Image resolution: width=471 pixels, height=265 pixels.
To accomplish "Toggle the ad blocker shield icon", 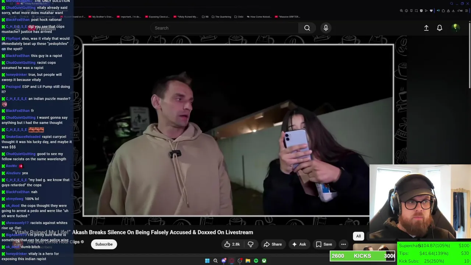I will coord(421,11).
